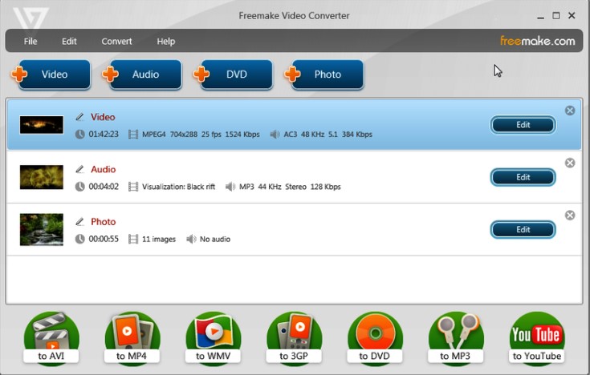Screen dimensions: 590x375
Task: Add Photo files
Action: [x=324, y=75]
